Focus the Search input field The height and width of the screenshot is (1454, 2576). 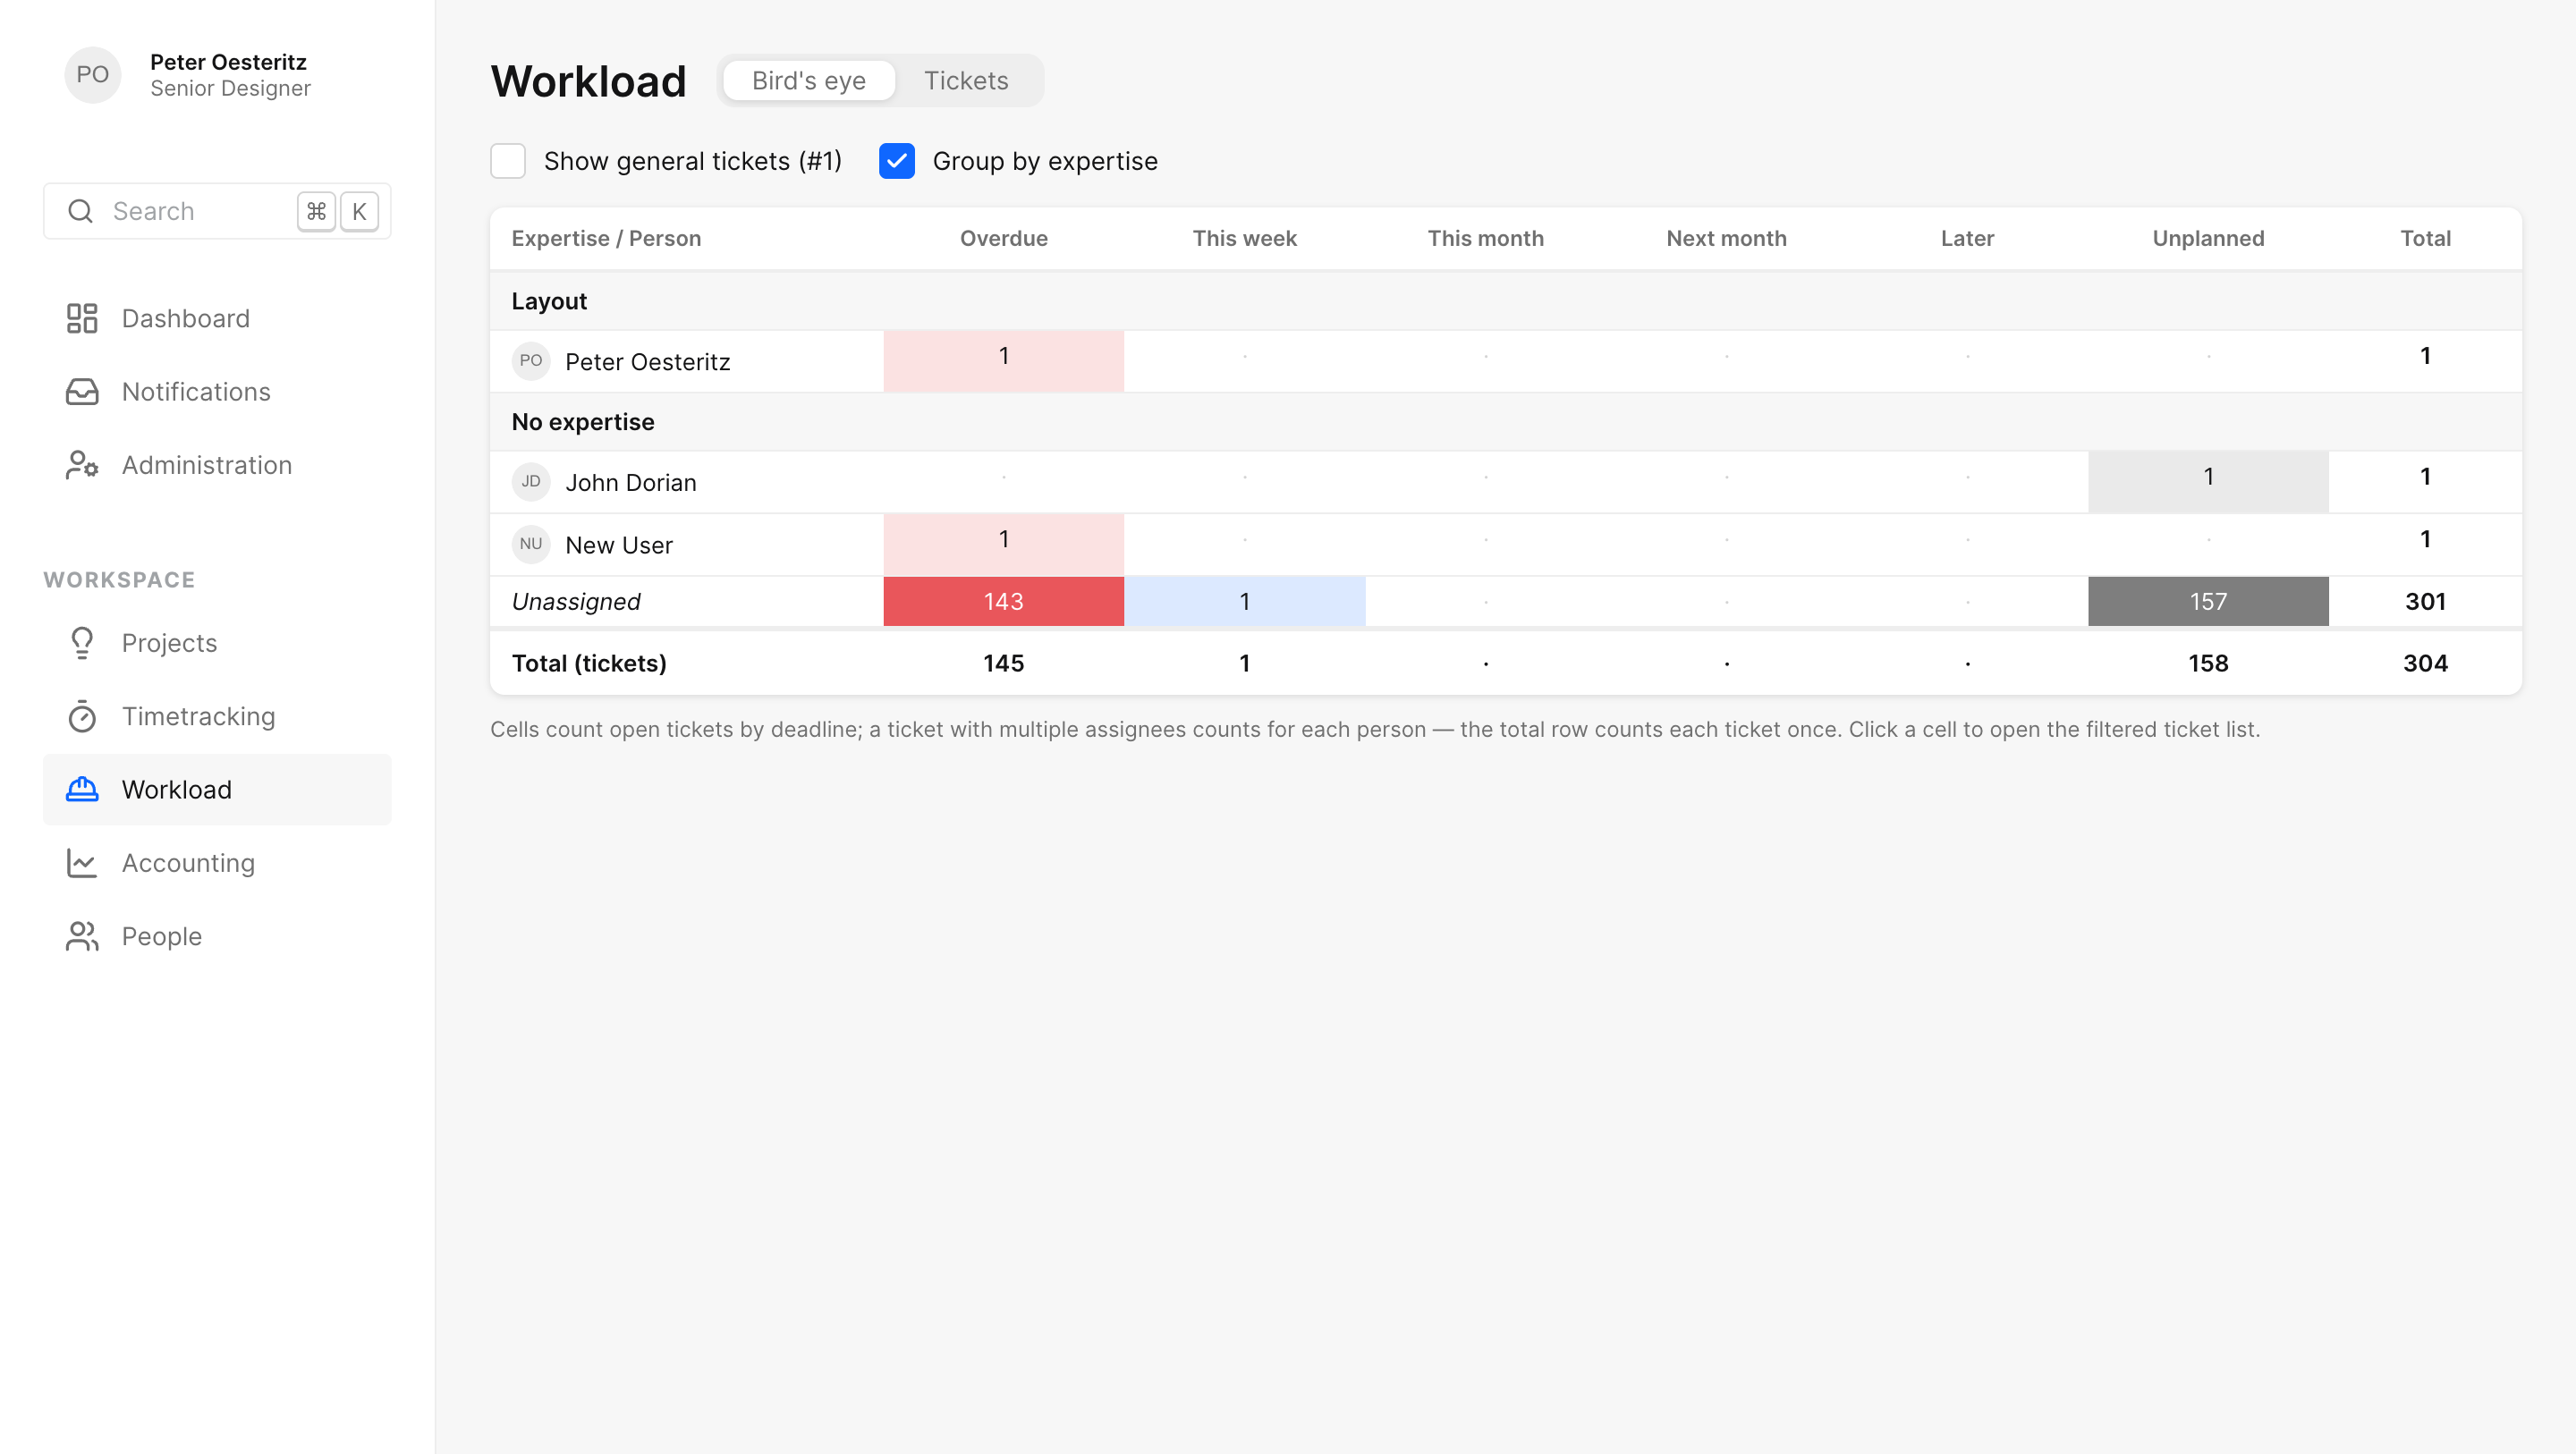(217, 211)
